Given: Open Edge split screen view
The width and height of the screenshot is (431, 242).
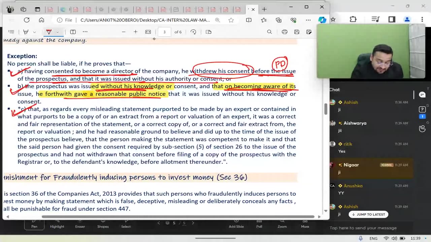Looking at the screenshot, I should pos(249,20).
